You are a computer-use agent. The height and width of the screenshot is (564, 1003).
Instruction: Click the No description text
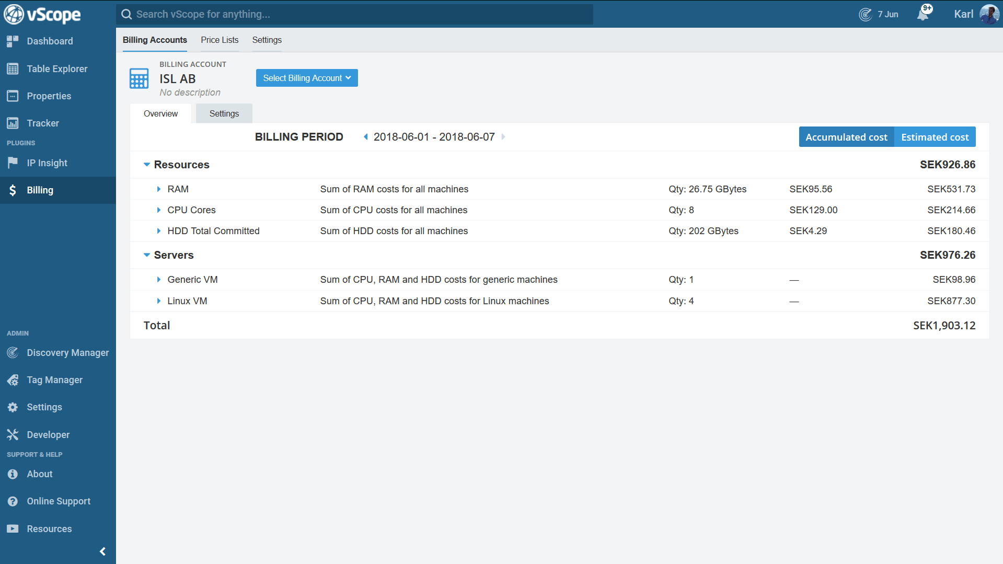click(x=190, y=93)
